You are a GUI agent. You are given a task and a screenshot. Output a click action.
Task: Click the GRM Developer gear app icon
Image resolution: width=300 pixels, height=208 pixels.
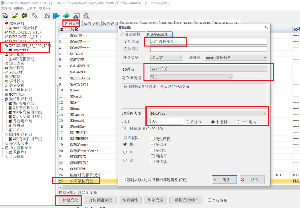(2, 3)
